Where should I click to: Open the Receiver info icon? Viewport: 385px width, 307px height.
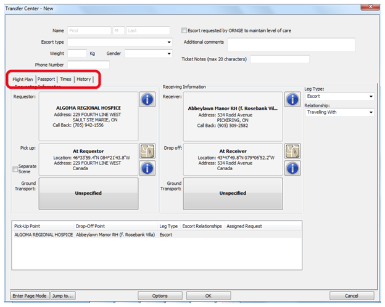point(292,99)
